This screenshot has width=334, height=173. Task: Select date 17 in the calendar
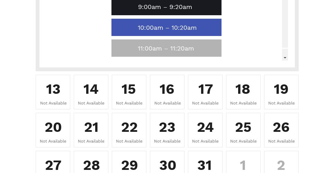(x=205, y=92)
